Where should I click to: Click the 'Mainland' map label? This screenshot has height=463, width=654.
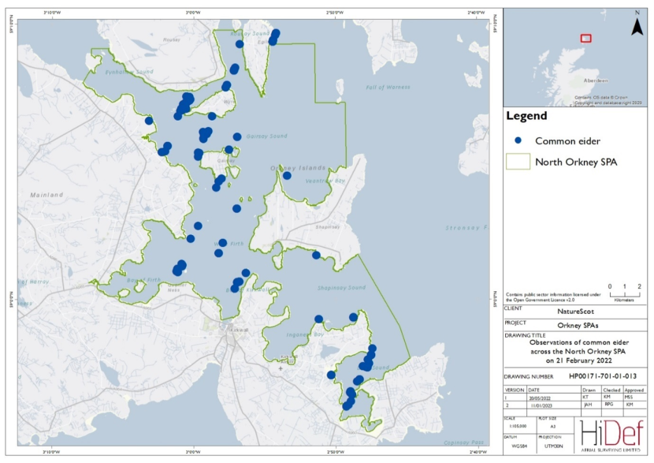tap(46, 195)
